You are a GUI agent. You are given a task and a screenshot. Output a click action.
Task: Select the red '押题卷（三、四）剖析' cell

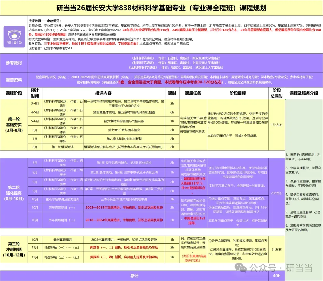(x=124, y=257)
